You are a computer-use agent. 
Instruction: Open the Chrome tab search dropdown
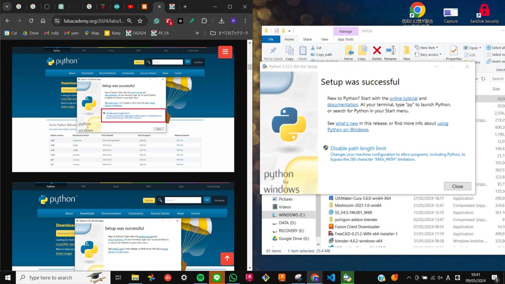pos(7,6)
